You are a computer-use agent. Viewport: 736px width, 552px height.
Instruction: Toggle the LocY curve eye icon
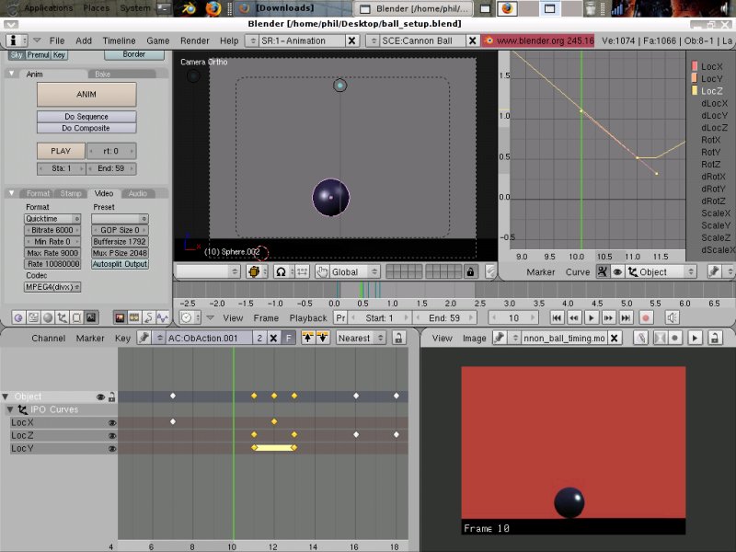pyautogui.click(x=111, y=449)
